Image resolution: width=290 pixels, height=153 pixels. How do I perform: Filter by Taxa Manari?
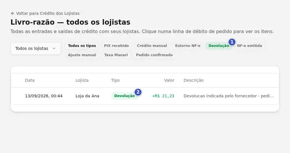tap(116, 55)
